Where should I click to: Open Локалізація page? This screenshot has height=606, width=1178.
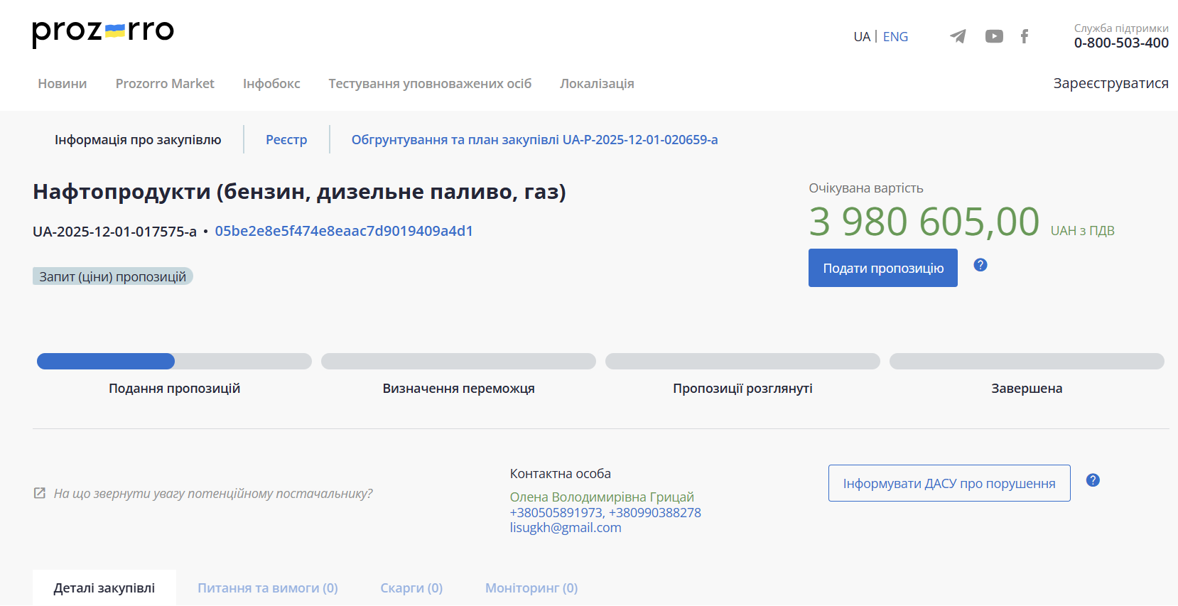click(x=597, y=84)
